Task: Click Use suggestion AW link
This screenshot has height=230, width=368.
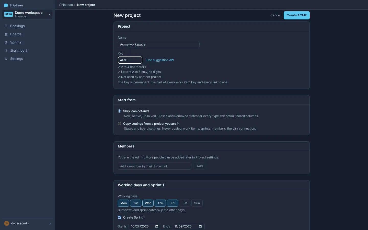Action: (x=160, y=60)
